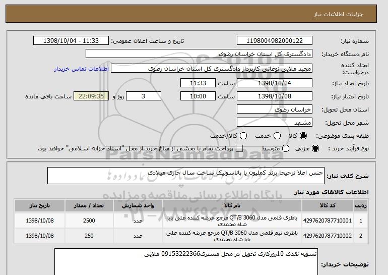Click the باطری قلمی item name cell

pyautogui.click(x=232, y=221)
